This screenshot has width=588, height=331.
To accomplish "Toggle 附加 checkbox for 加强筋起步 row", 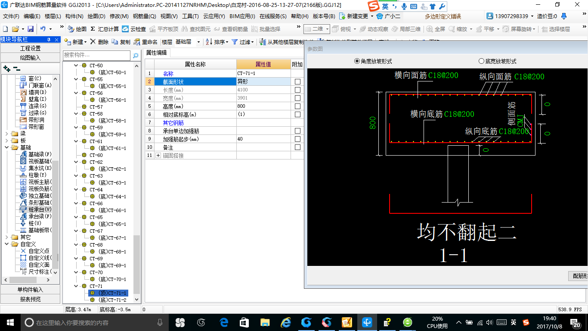I will (297, 139).
